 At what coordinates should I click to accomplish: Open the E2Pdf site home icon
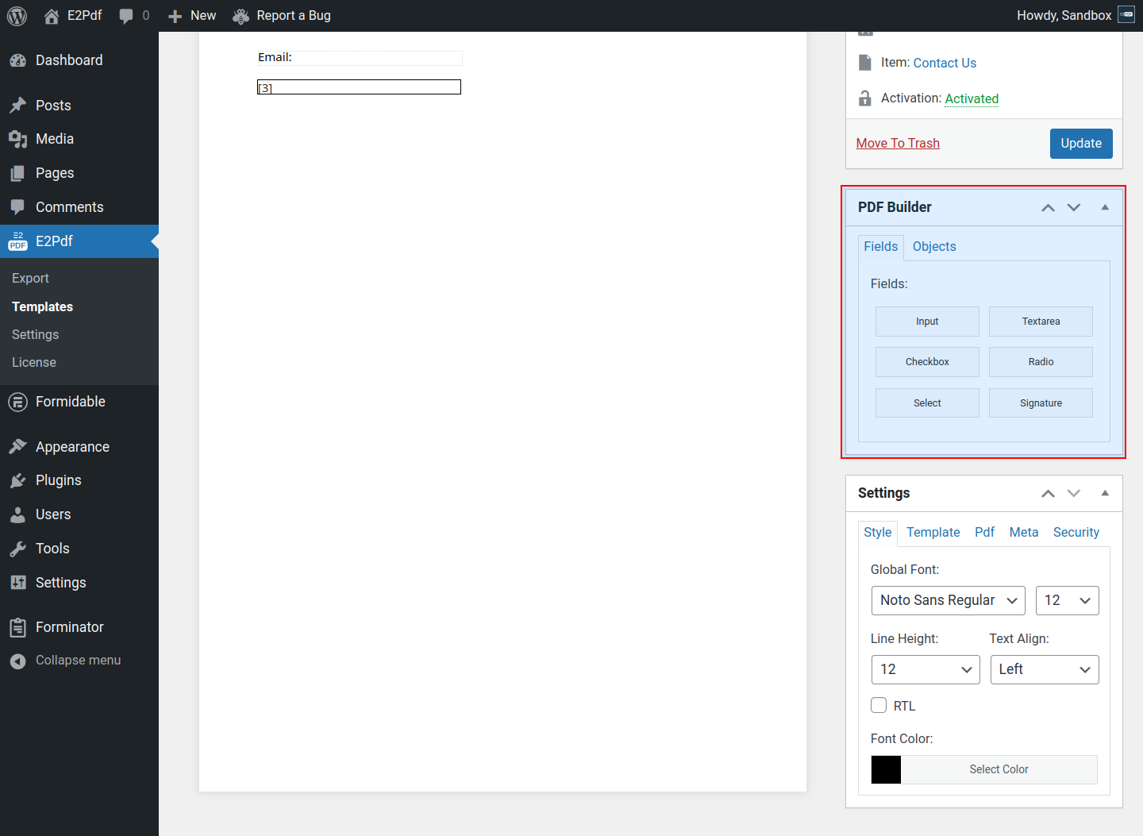coord(52,16)
